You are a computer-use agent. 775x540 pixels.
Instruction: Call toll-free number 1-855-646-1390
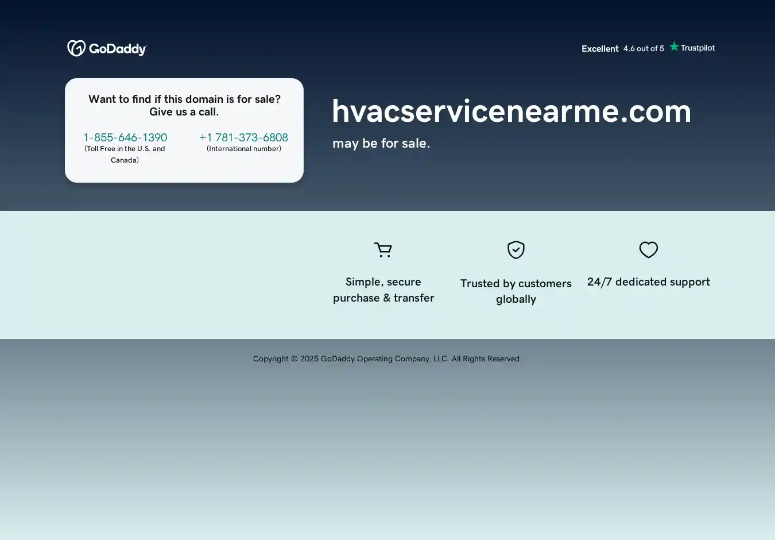point(125,137)
